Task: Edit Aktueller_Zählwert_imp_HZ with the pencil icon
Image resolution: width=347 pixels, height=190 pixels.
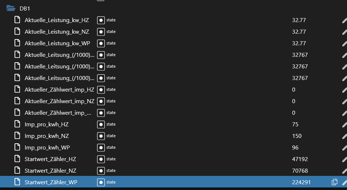Action: coord(344,90)
